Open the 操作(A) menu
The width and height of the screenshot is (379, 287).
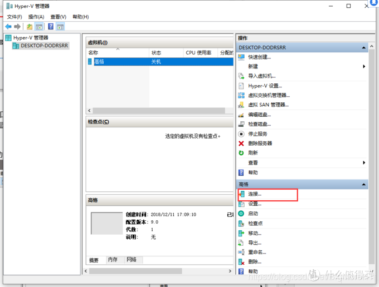pyautogui.click(x=36, y=17)
